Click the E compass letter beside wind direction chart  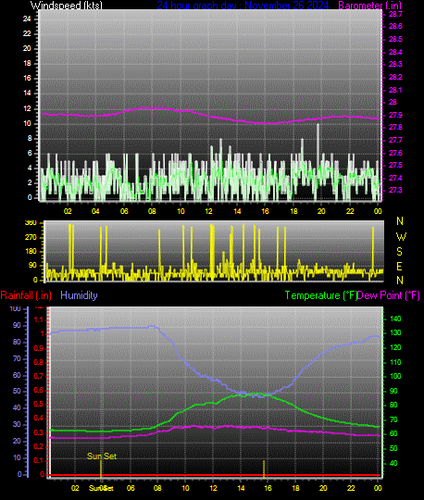[x=399, y=267]
